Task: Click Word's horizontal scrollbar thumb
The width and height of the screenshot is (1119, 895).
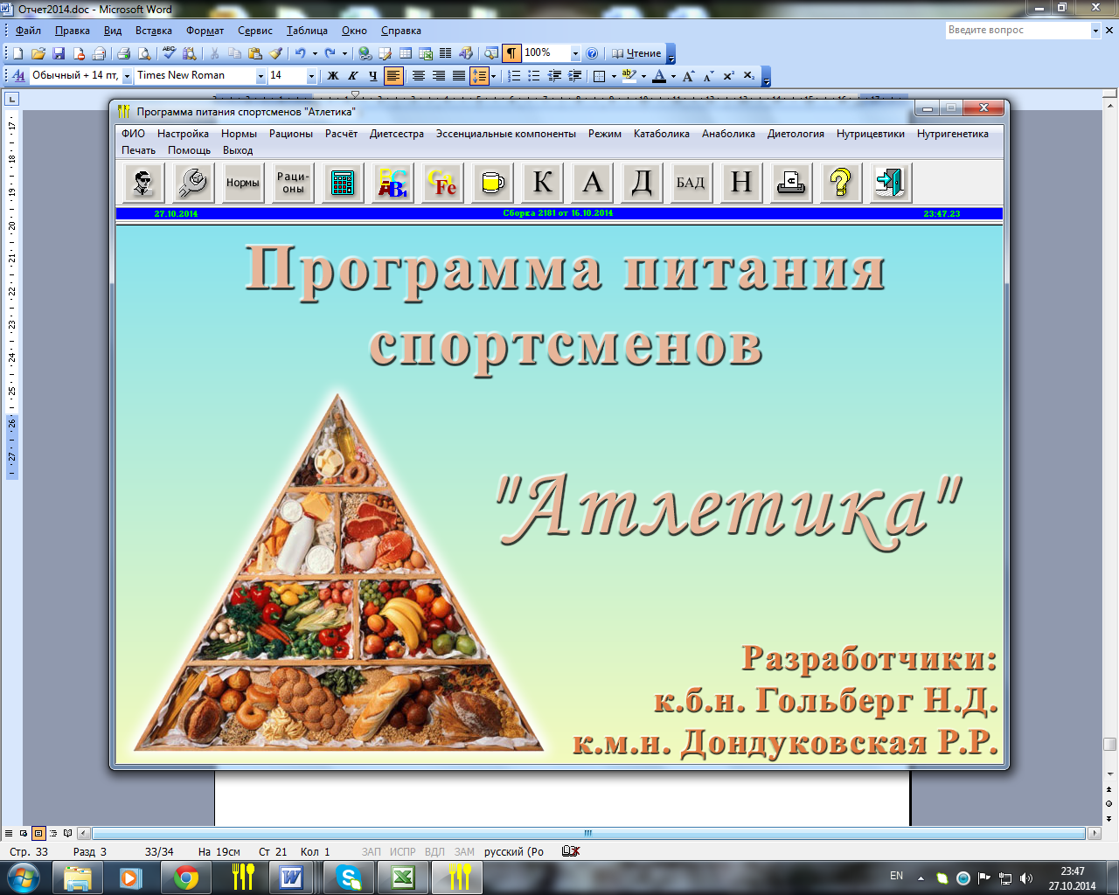Action: [588, 834]
